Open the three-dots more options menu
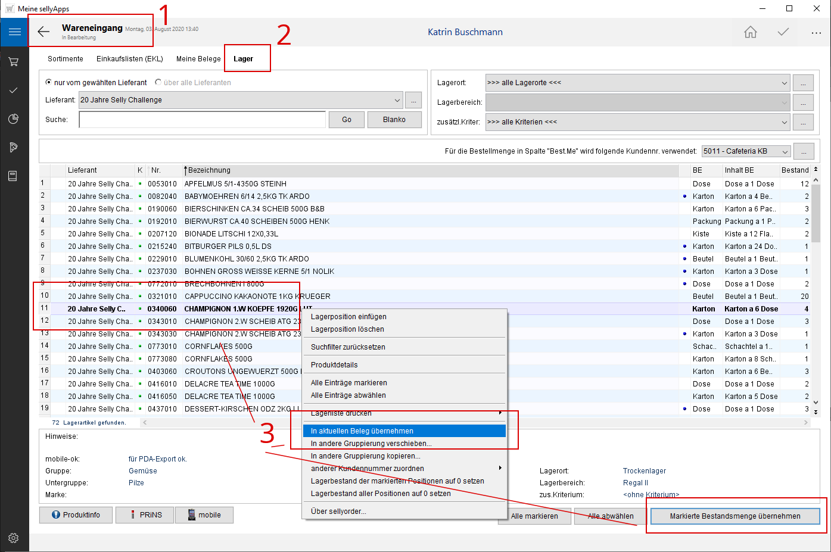The height and width of the screenshot is (552, 831). tap(816, 33)
